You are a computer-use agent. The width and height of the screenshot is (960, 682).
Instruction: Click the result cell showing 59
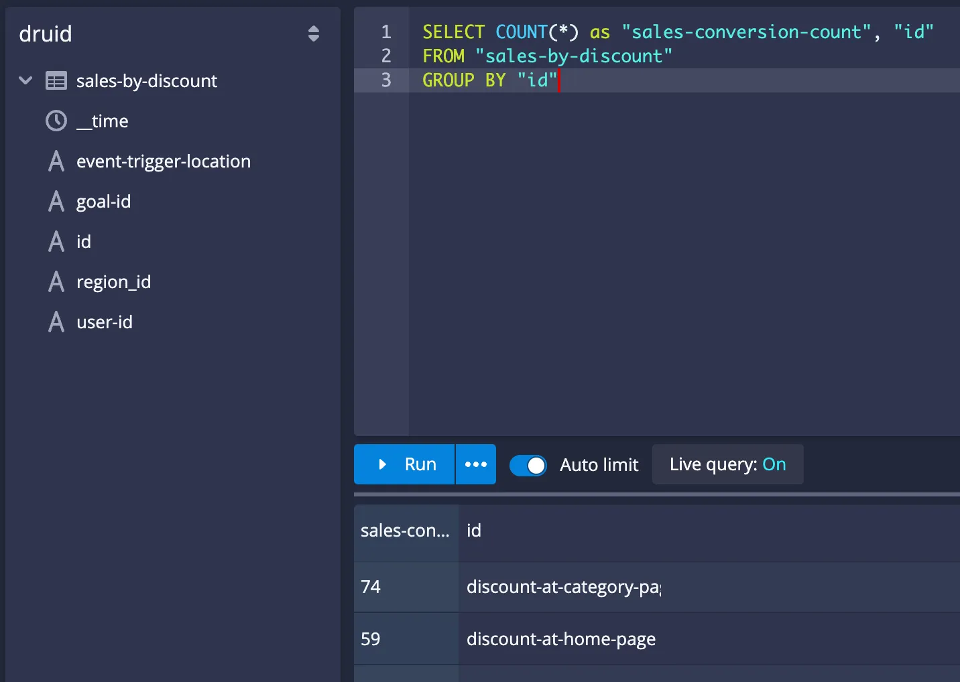pos(406,639)
